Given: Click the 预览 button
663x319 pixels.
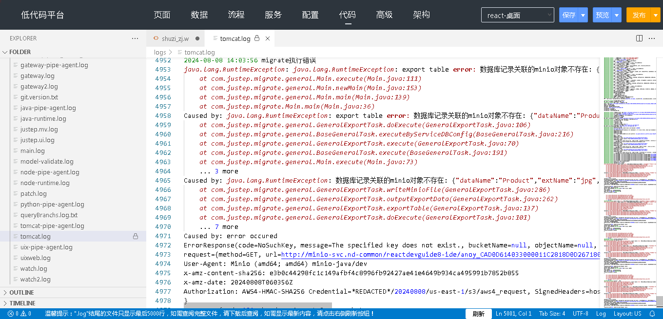Looking at the screenshot, I should tap(603, 15).
